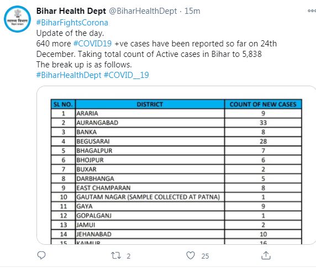Open the share tweet icon
316x268 pixels.
coord(266,255)
